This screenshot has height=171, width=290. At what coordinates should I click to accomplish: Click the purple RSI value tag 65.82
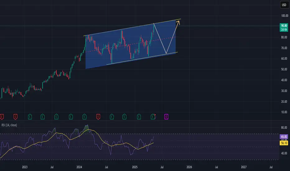(284, 136)
